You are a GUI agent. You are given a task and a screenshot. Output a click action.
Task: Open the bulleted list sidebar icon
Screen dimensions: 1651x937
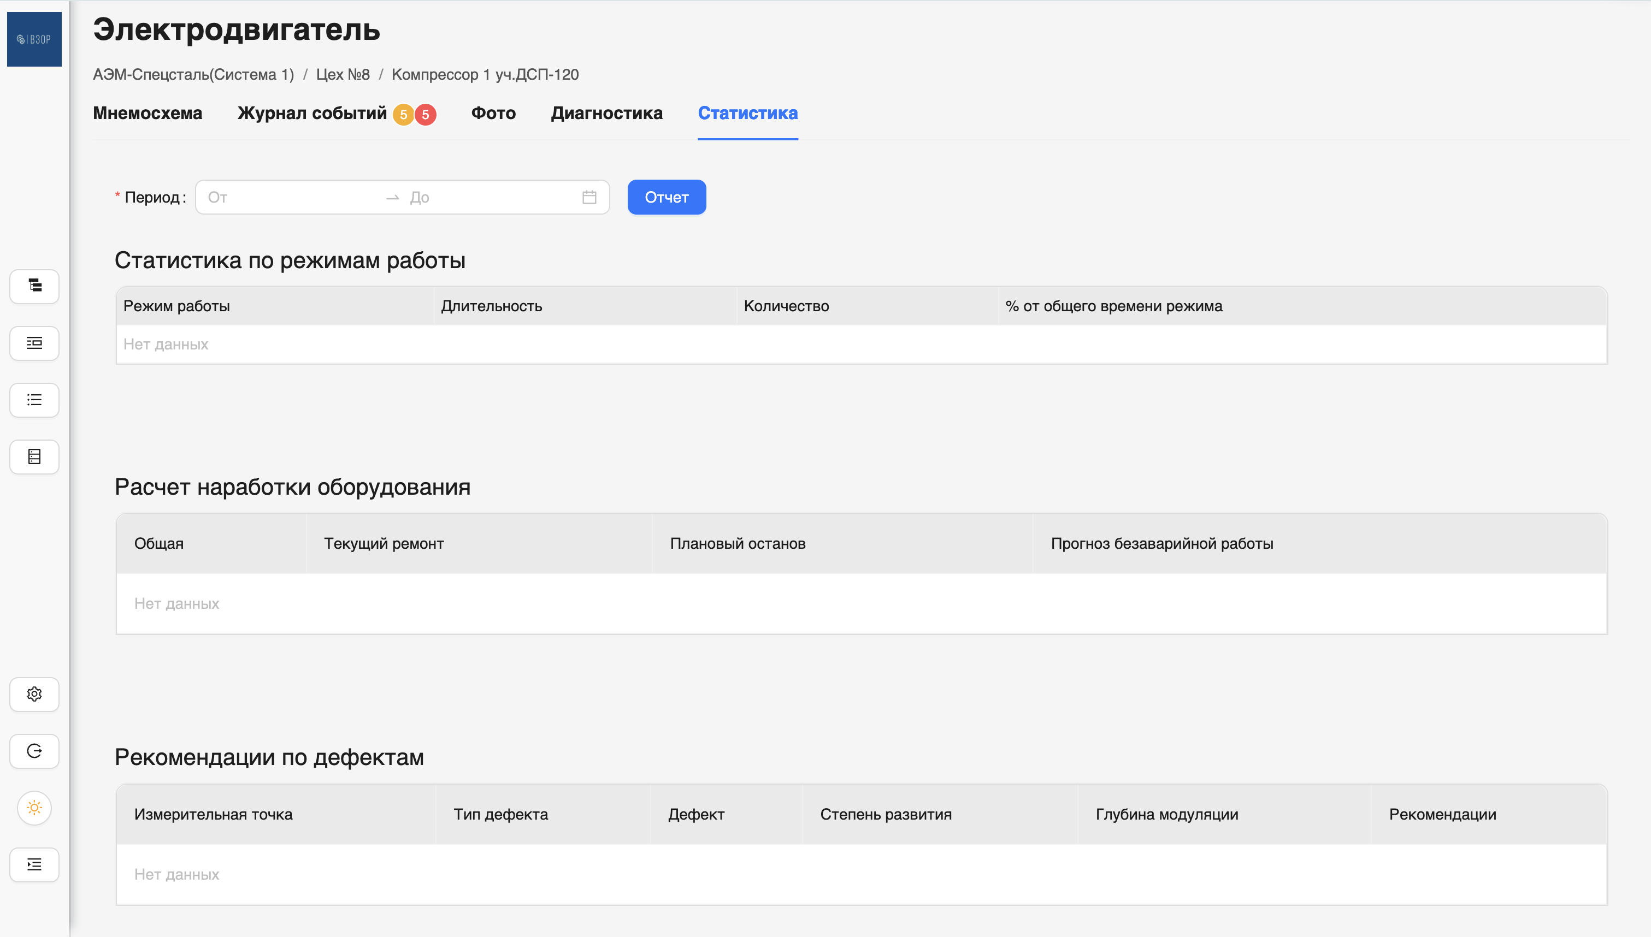(34, 400)
